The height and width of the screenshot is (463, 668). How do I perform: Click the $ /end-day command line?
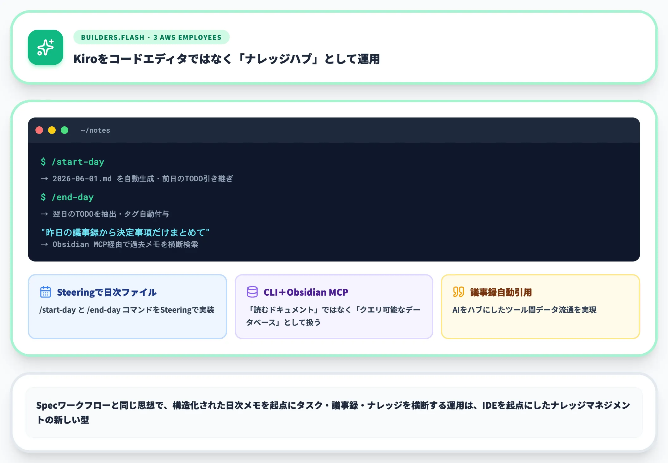[67, 197]
